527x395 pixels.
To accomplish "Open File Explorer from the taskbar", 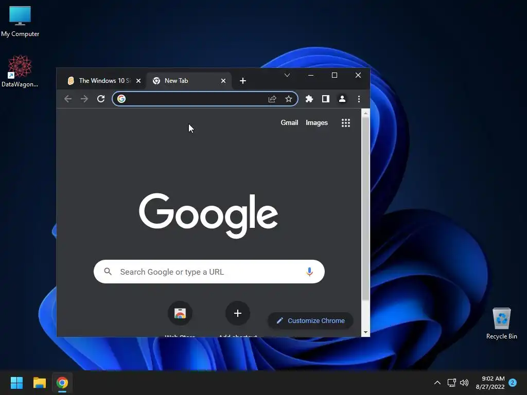I will (39, 383).
